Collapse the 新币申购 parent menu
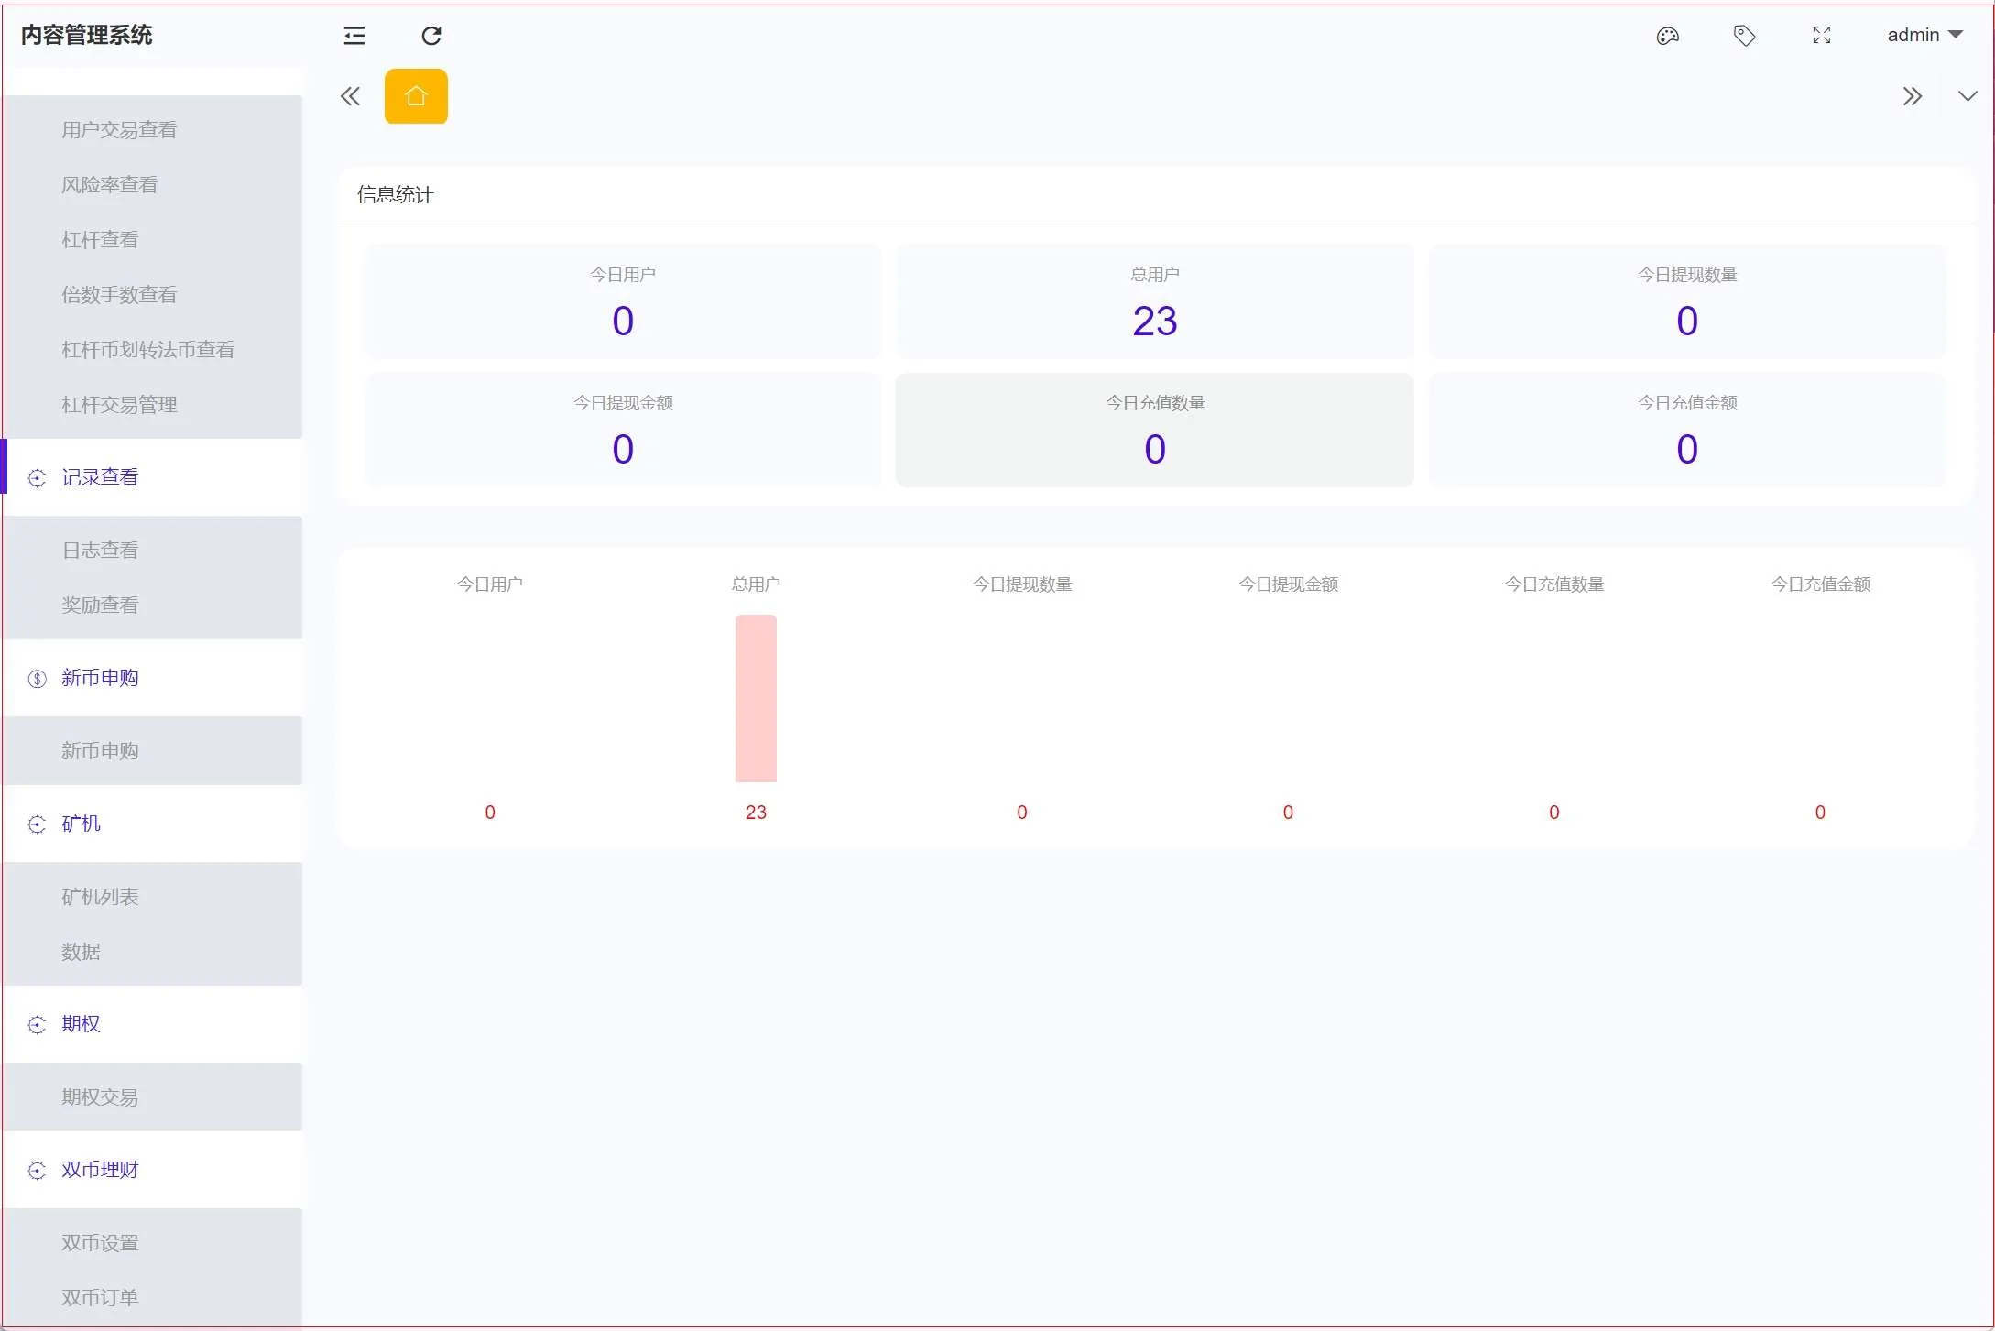This screenshot has width=1995, height=1331. pyautogui.click(x=100, y=678)
